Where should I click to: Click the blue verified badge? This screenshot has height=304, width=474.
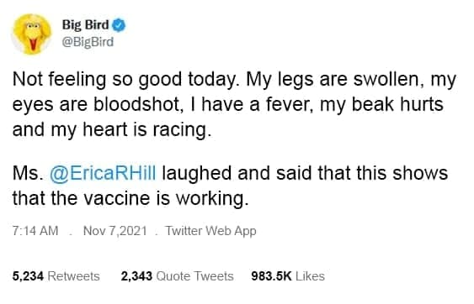[x=119, y=25]
